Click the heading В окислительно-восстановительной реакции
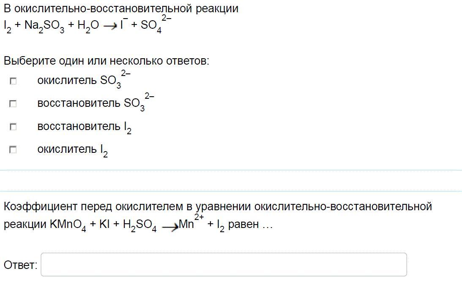The image size is (462, 282). point(121,9)
